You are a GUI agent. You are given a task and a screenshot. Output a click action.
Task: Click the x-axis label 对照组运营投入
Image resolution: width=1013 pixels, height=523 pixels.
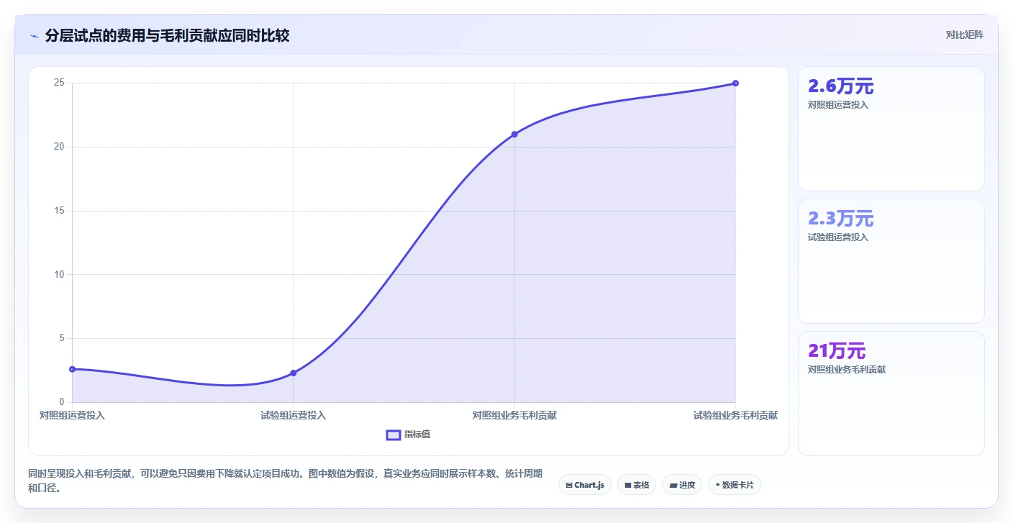(72, 415)
